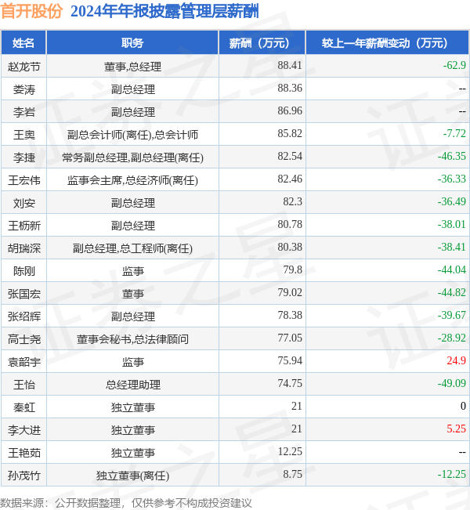
Task: Select the change value -46.35
Action: (x=452, y=156)
